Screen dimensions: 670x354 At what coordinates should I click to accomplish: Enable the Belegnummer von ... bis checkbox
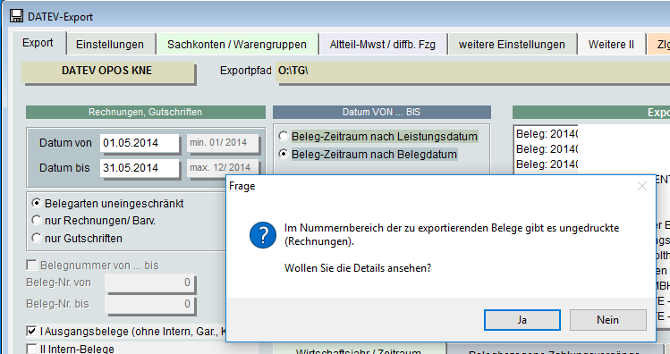[31, 265]
